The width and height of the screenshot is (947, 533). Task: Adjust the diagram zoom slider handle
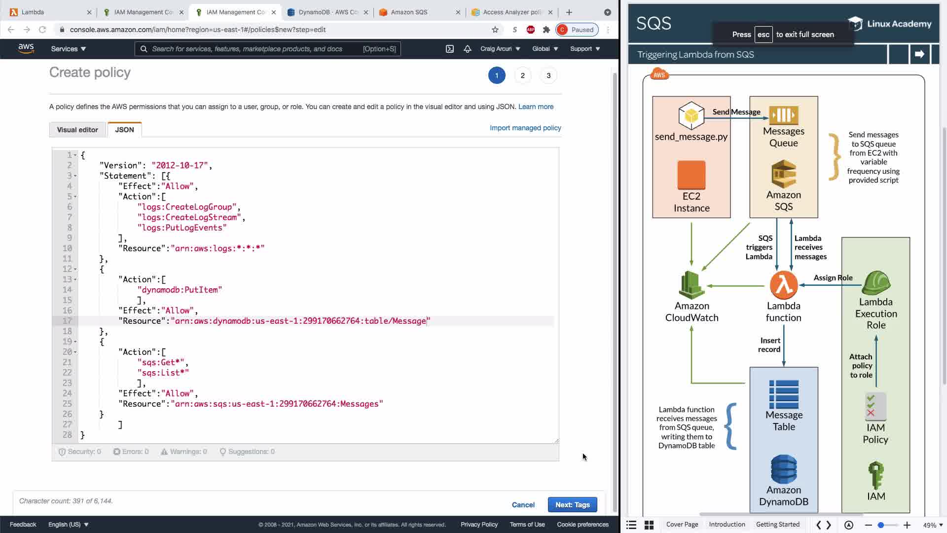point(880,525)
